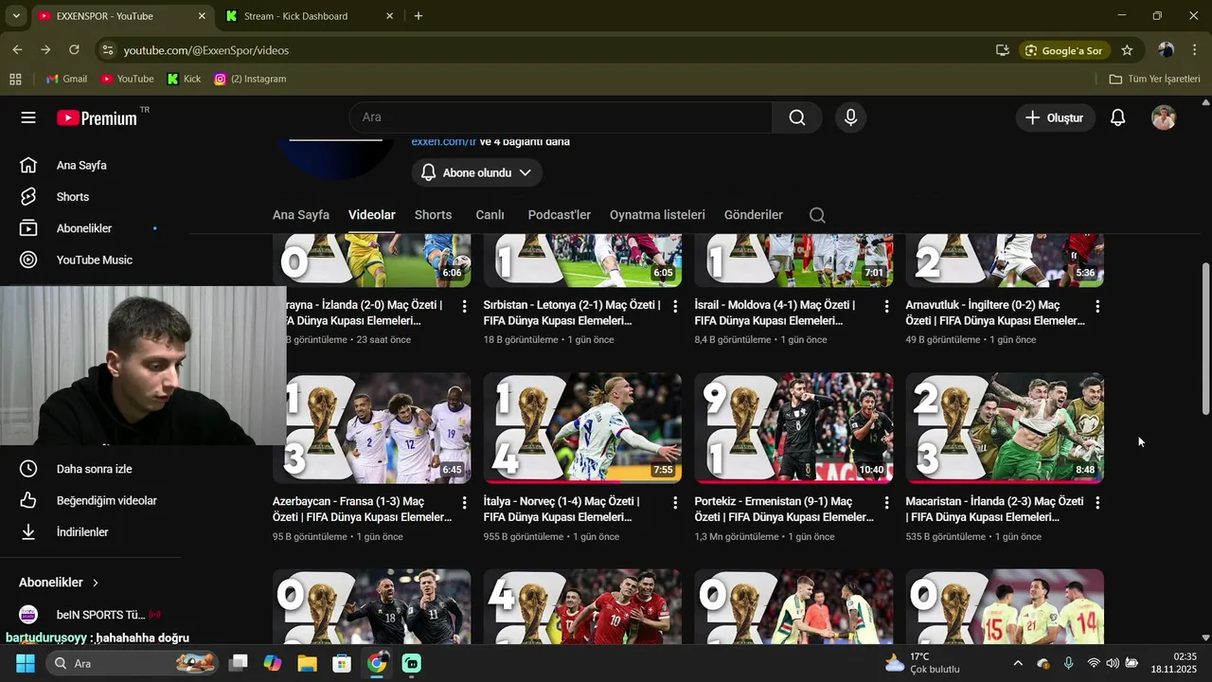Select the Videolar channel tab

tap(372, 215)
